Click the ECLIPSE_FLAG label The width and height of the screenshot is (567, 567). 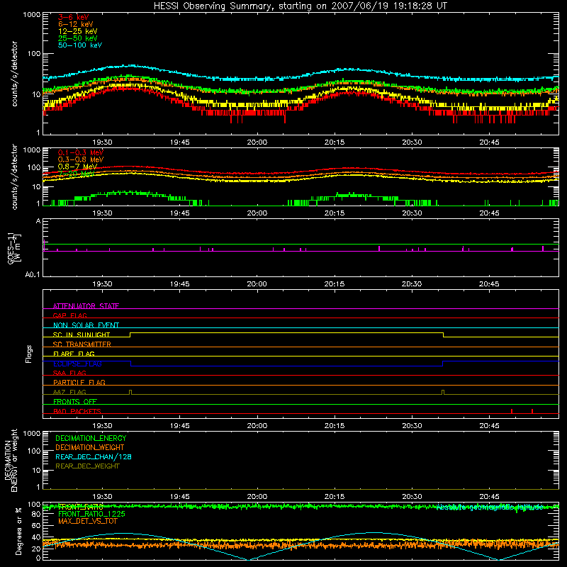[x=77, y=364]
